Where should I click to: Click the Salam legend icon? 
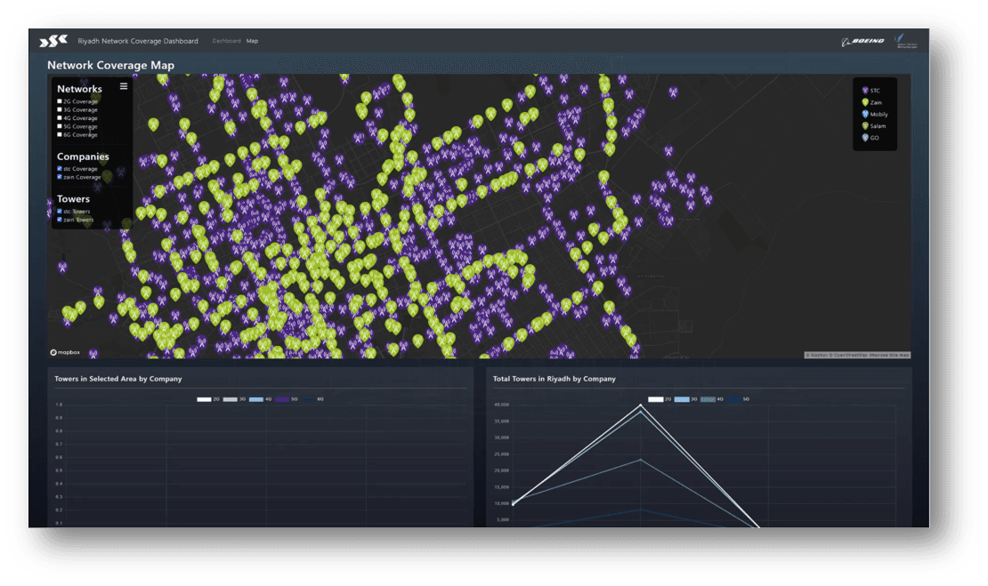(863, 126)
